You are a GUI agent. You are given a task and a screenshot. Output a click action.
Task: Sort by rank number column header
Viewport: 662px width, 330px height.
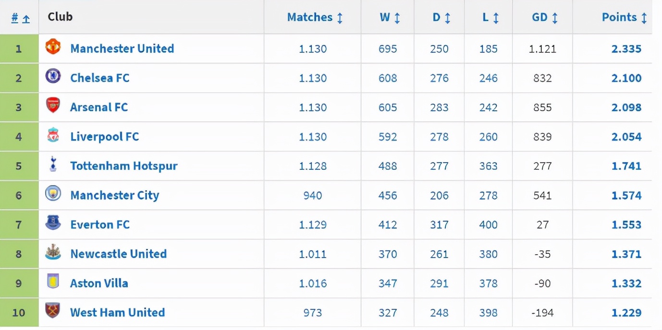click(20, 18)
